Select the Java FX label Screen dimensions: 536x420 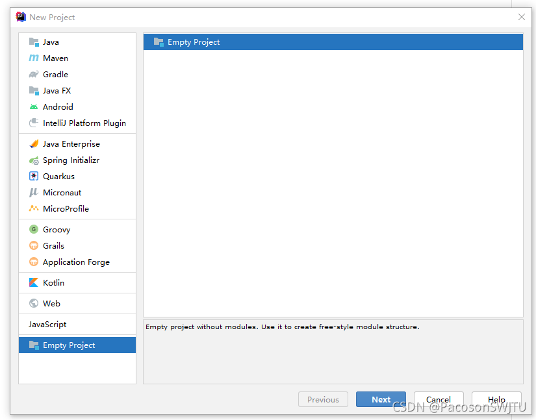pyautogui.click(x=57, y=91)
